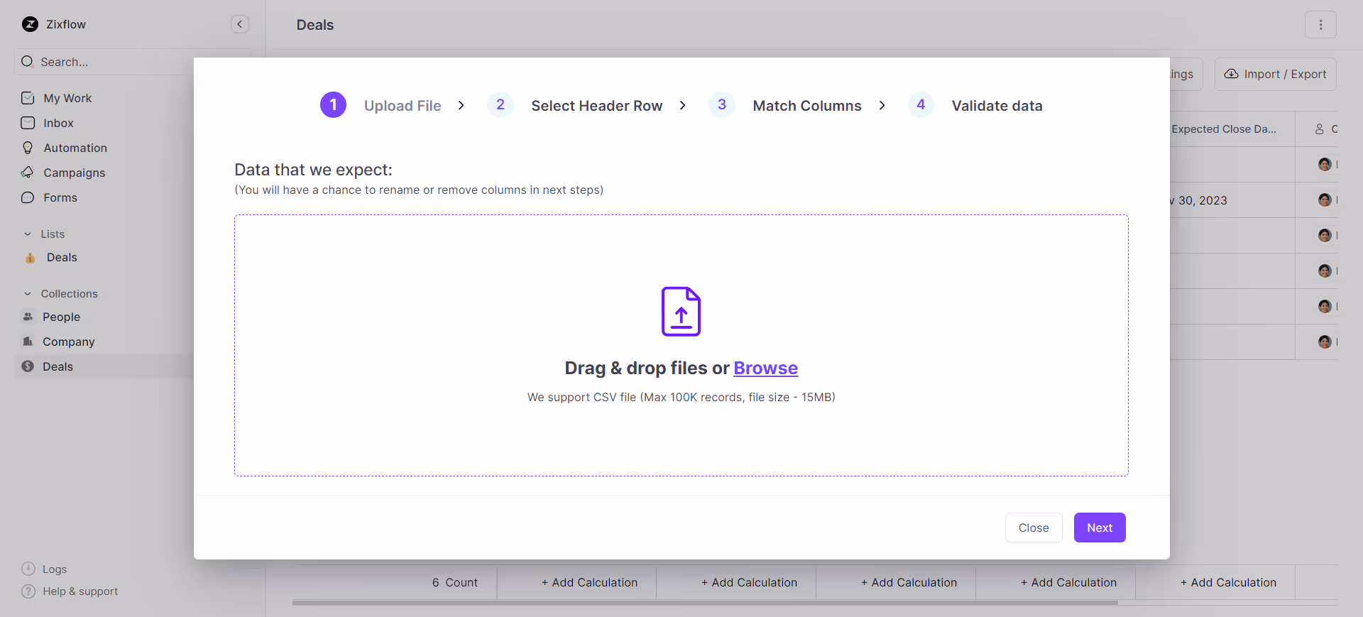Collapse the Collections section chevron

pyautogui.click(x=28, y=294)
